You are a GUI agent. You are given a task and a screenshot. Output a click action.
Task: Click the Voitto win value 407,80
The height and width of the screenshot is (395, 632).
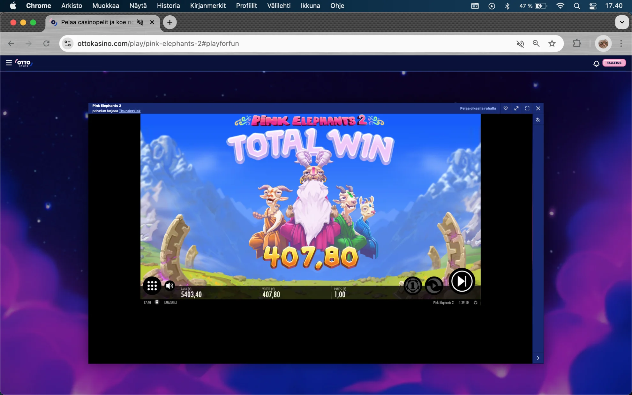coord(271,294)
